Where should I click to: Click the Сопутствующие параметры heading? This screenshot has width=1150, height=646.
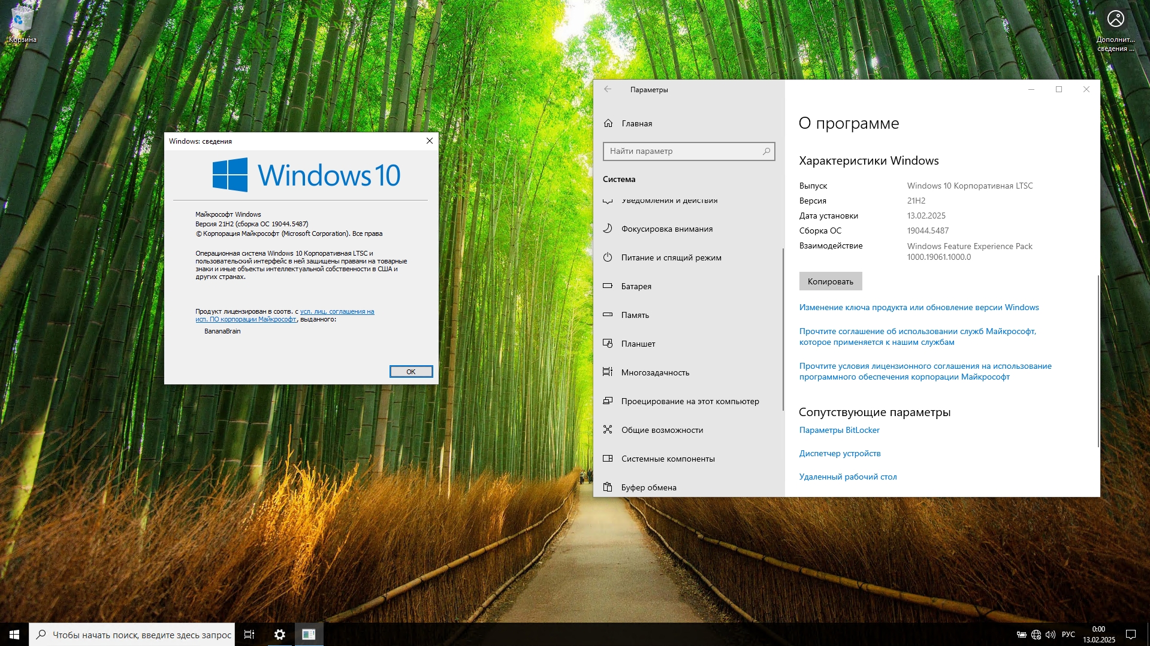[x=875, y=412]
